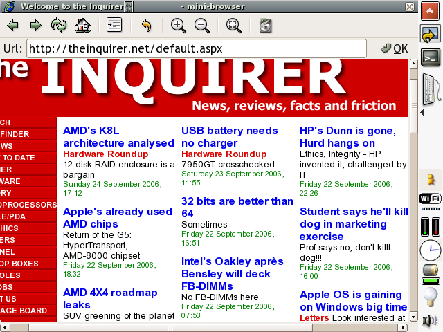Viewport: 443px width, 332px height.
Task: Open "Apple's already used AMD chips" article
Action: [x=118, y=218]
